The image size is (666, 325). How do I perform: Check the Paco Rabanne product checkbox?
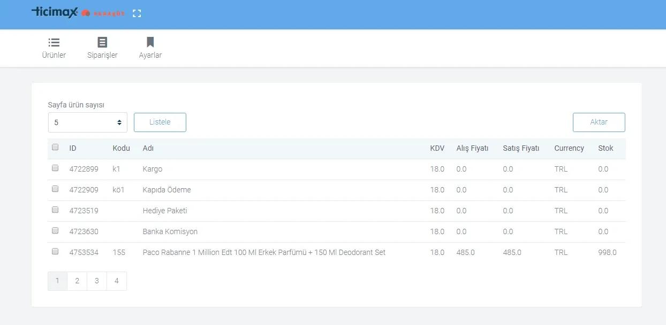pyautogui.click(x=55, y=252)
